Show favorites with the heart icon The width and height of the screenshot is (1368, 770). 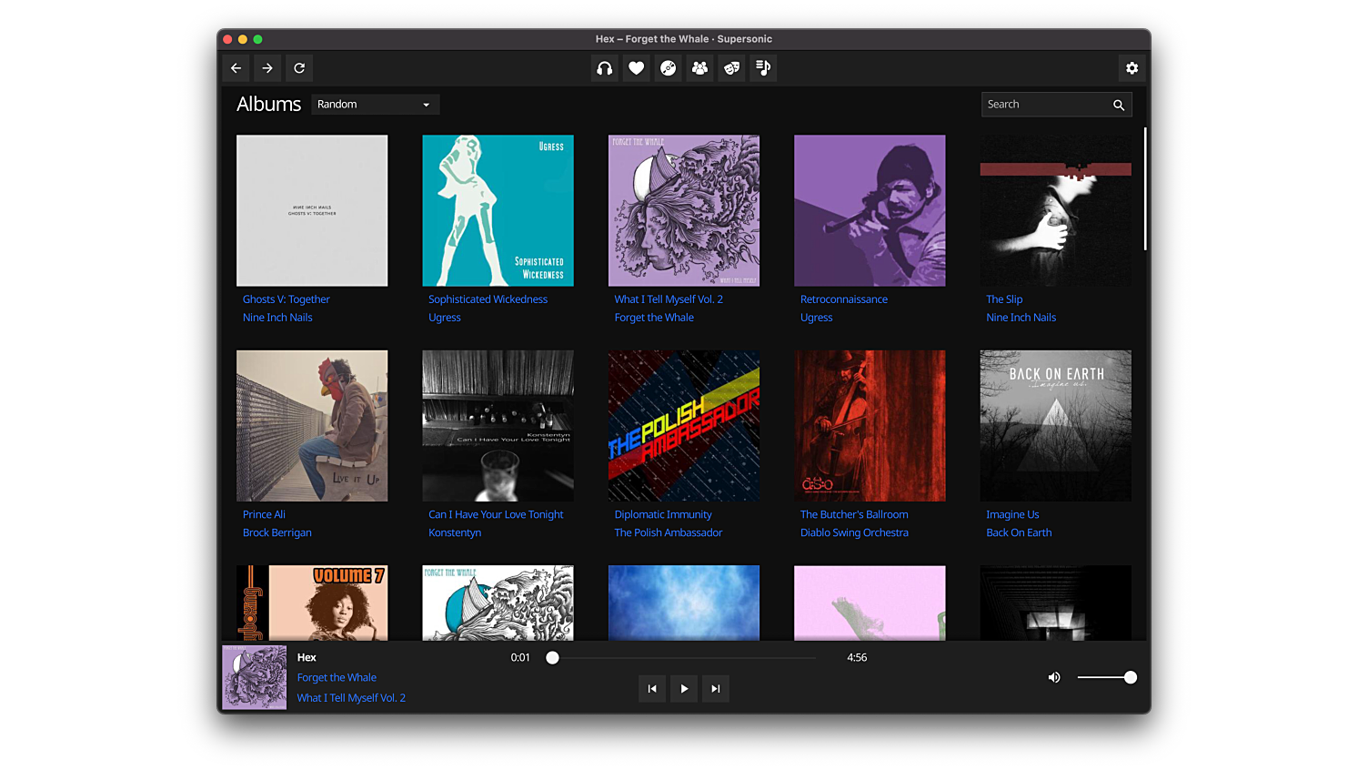coord(637,68)
